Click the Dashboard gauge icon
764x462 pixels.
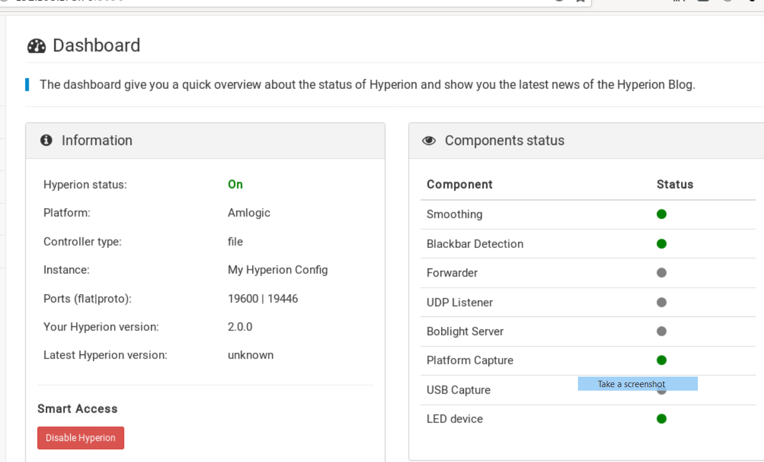click(36, 46)
